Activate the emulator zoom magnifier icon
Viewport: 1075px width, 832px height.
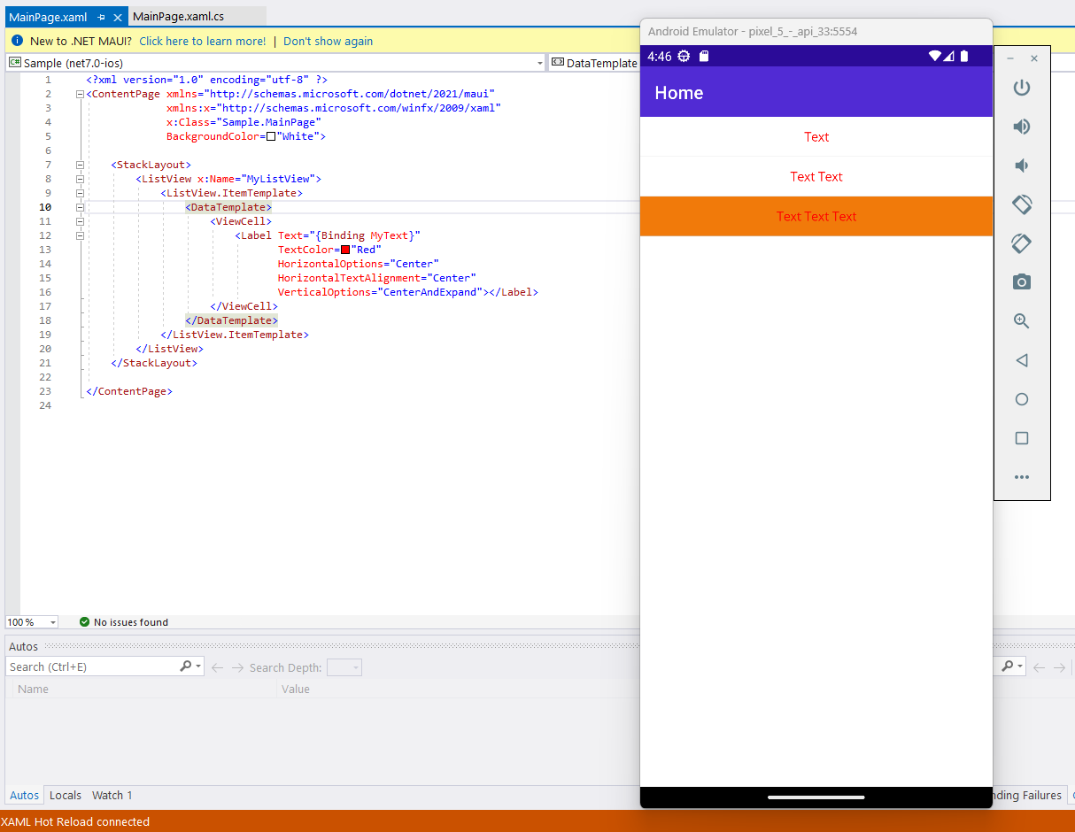[1022, 320]
